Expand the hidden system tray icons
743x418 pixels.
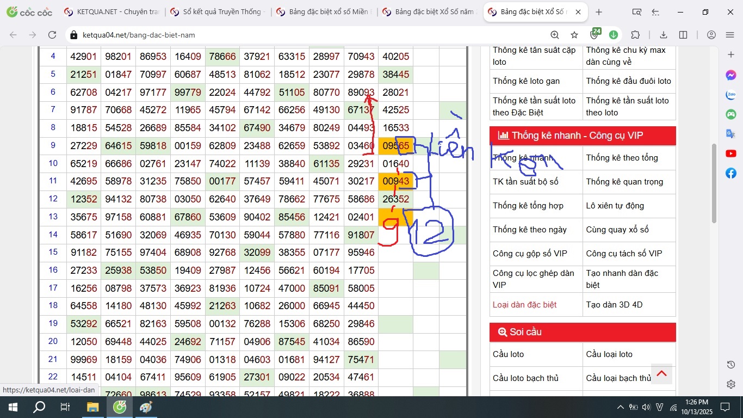(620, 407)
